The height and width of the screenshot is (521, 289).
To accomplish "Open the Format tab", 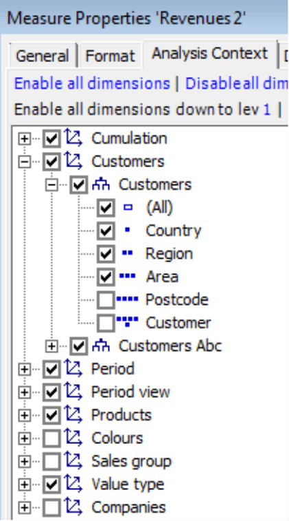I will click(x=110, y=56).
